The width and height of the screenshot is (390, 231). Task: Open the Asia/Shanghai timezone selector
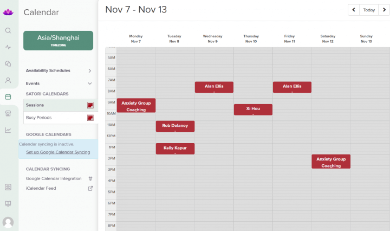click(x=58, y=41)
